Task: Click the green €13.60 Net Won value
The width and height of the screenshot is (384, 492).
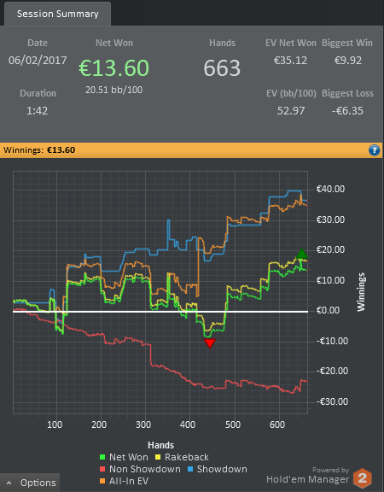Action: click(x=113, y=68)
